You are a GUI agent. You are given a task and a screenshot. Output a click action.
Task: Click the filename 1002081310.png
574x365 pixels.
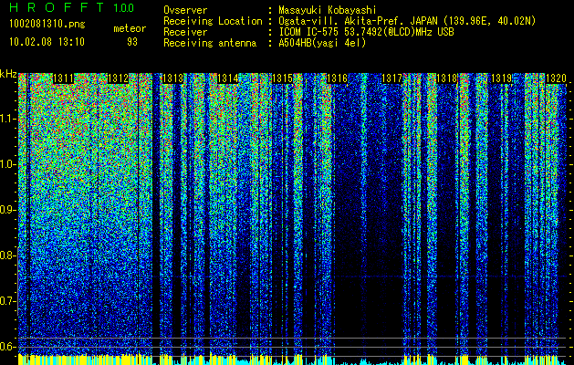[x=47, y=25]
